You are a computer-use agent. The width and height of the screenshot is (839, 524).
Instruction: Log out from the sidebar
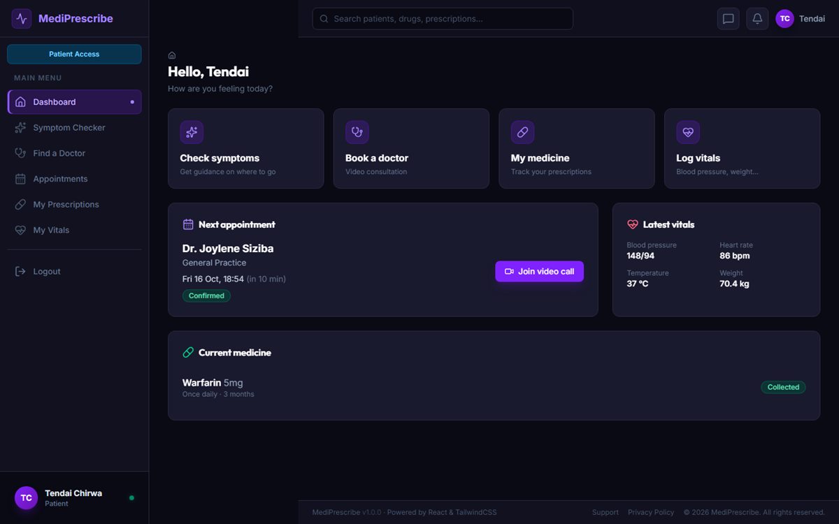pyautogui.click(x=74, y=271)
